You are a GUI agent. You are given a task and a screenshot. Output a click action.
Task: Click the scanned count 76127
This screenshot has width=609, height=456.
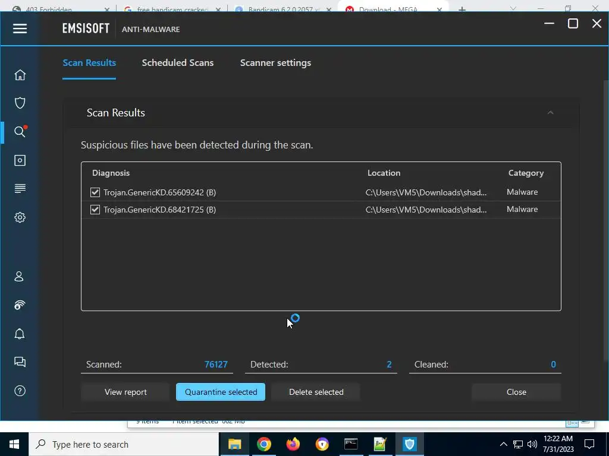tap(216, 365)
